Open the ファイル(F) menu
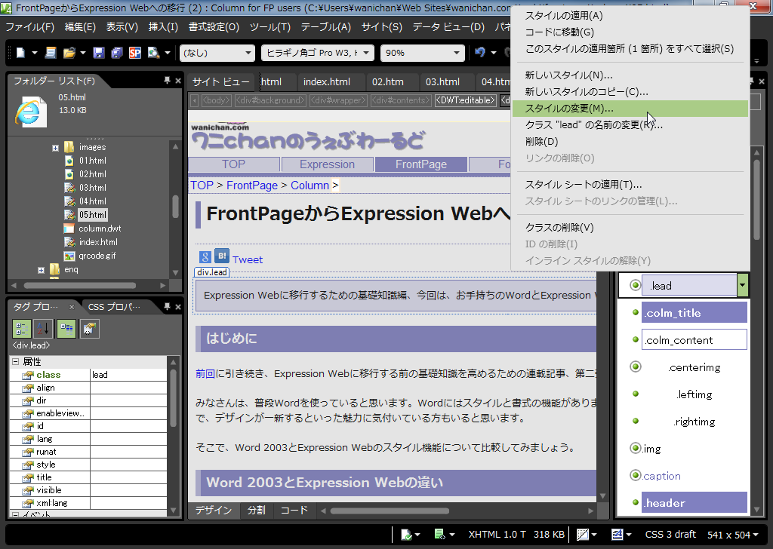Screen dimensions: 773x549 coord(29,27)
